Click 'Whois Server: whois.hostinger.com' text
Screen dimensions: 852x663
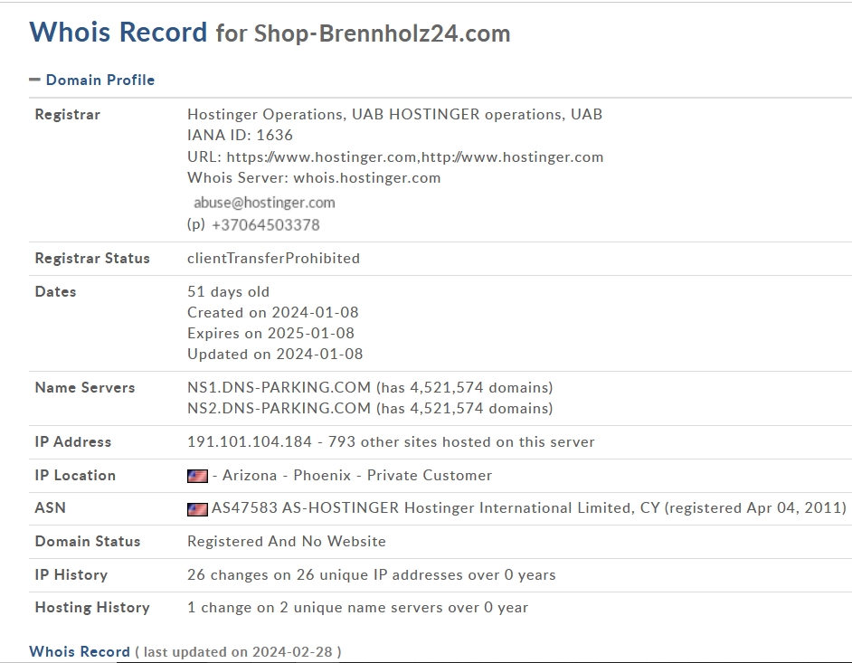(x=314, y=178)
